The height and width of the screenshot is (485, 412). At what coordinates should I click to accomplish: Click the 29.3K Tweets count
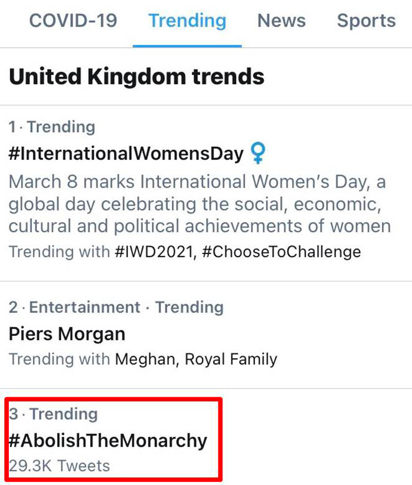(x=59, y=466)
